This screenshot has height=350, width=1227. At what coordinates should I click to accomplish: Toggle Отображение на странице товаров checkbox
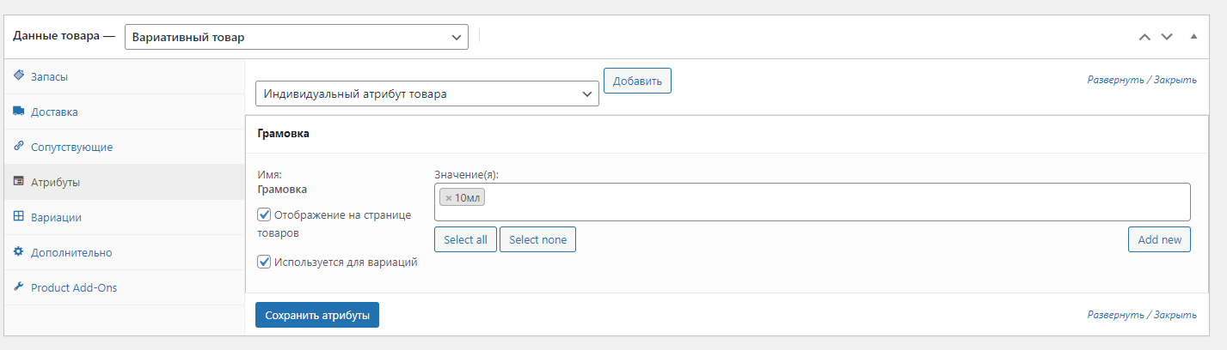tap(264, 214)
